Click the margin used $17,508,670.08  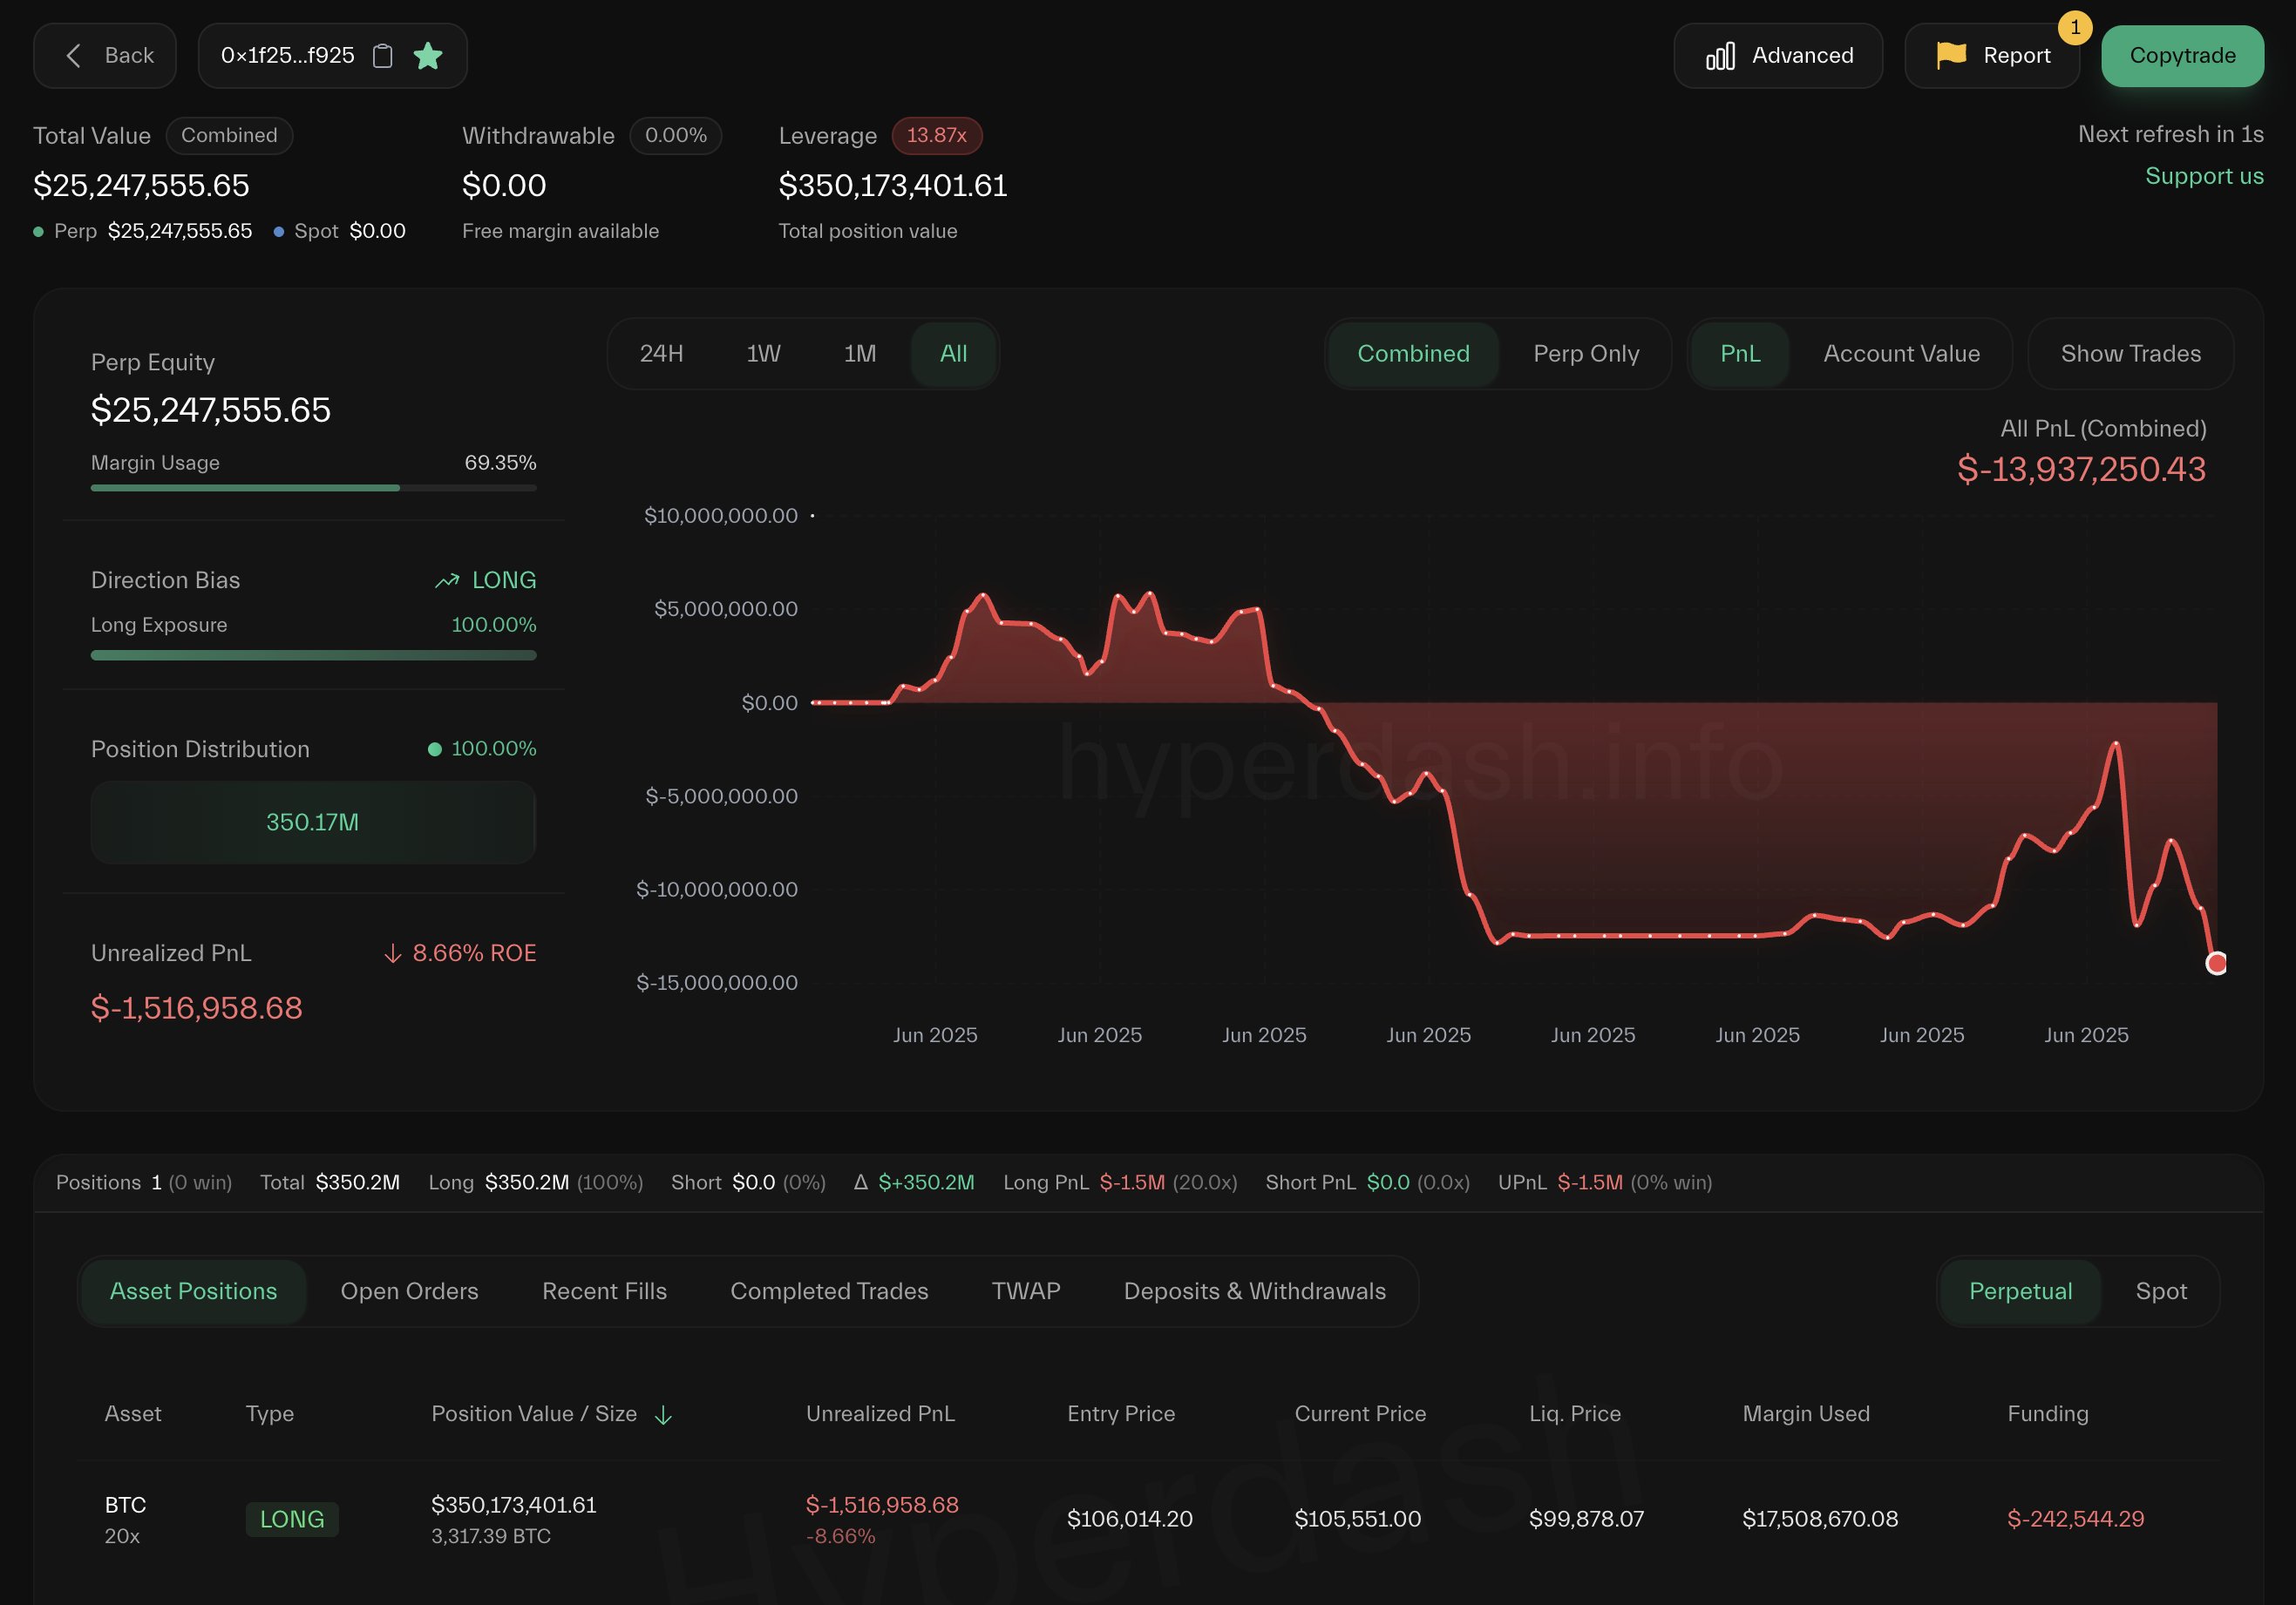click(1820, 1519)
